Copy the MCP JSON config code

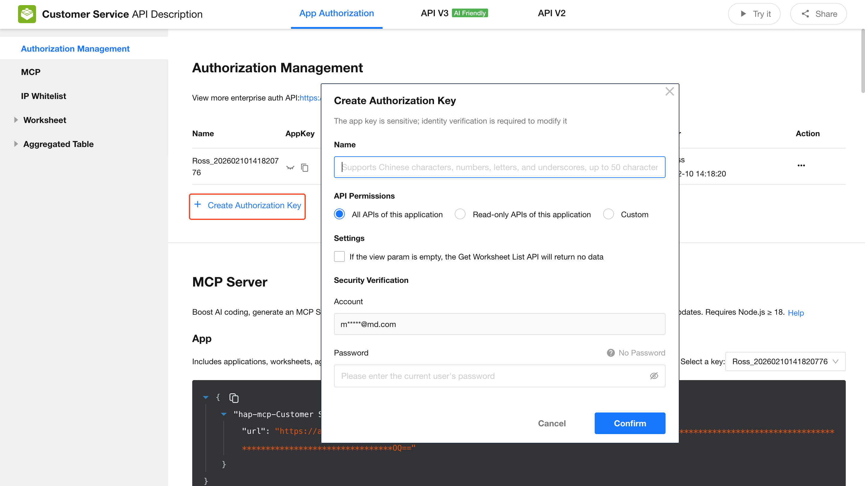coord(234,398)
